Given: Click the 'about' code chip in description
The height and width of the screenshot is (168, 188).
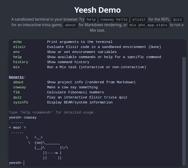Looking at the screenshot, I should [x=71, y=25].
